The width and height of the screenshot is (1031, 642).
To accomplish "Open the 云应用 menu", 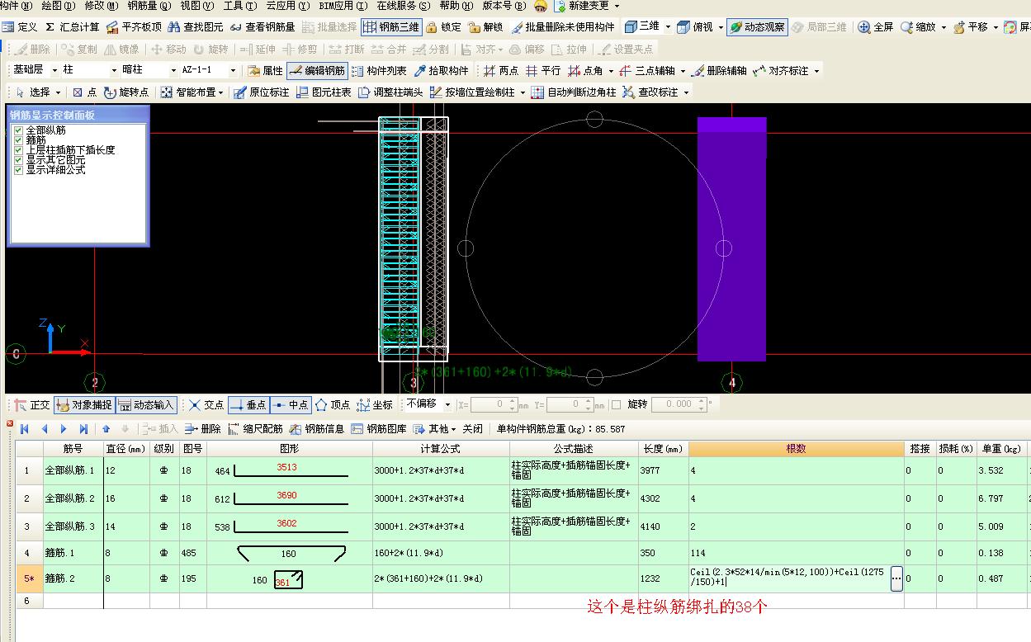I will click(288, 5).
